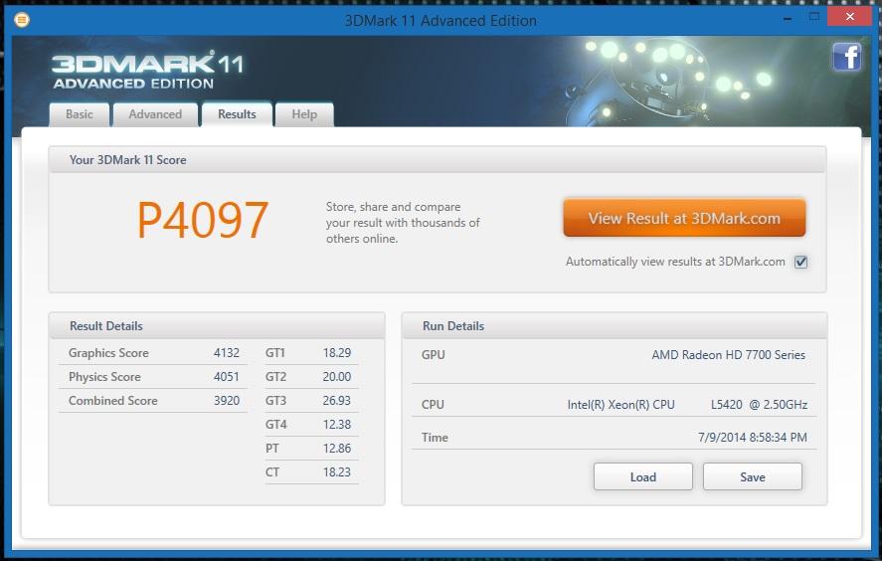
Task: Switch to the Basic tab
Action: click(x=80, y=114)
